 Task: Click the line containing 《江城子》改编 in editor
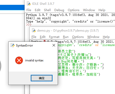(x=74, y=55)
